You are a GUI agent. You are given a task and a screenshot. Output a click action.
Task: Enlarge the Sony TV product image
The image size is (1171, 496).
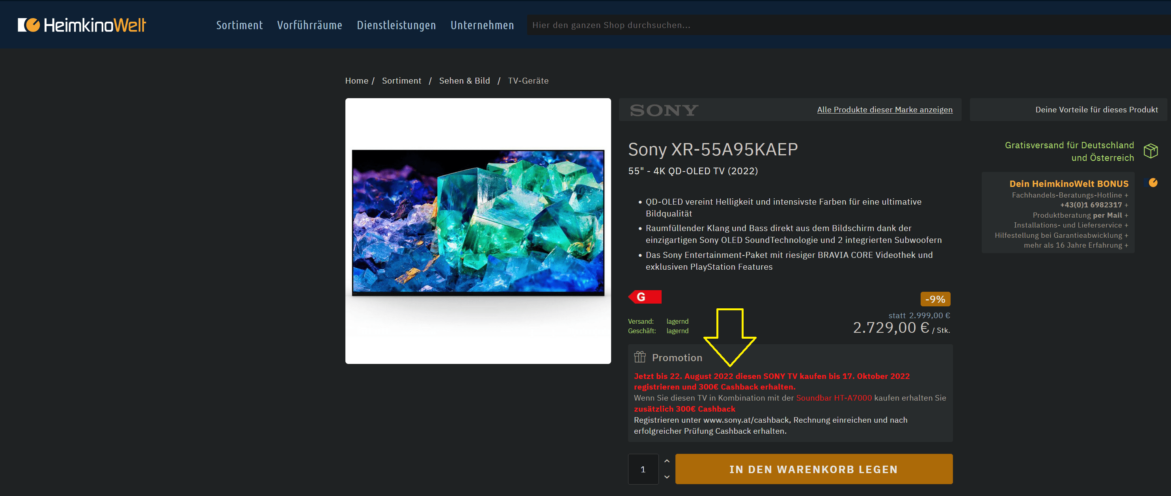478,231
